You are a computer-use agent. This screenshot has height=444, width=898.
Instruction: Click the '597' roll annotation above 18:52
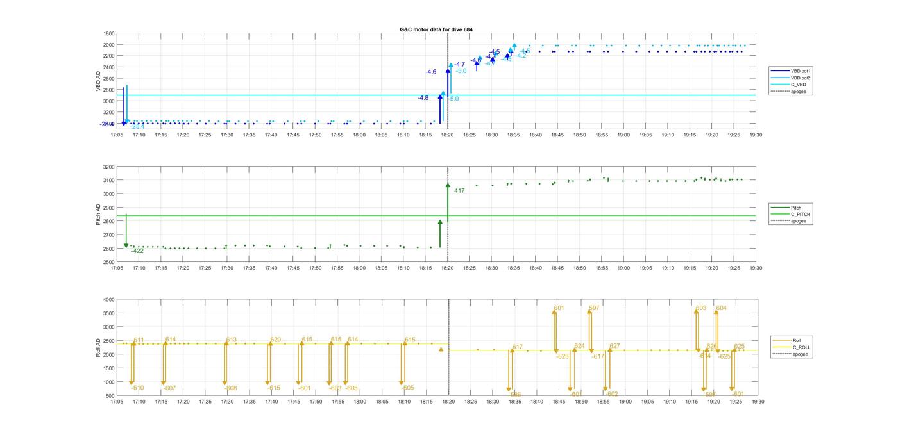coord(594,308)
